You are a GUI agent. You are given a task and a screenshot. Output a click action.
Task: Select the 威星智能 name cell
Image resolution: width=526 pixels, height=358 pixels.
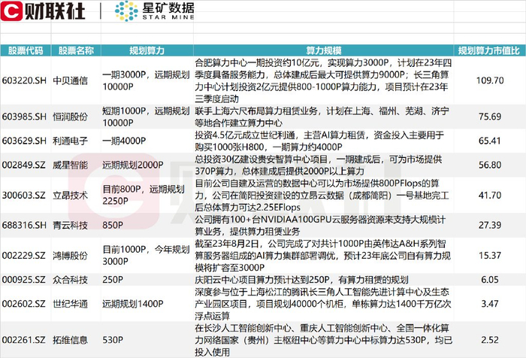tap(70, 165)
